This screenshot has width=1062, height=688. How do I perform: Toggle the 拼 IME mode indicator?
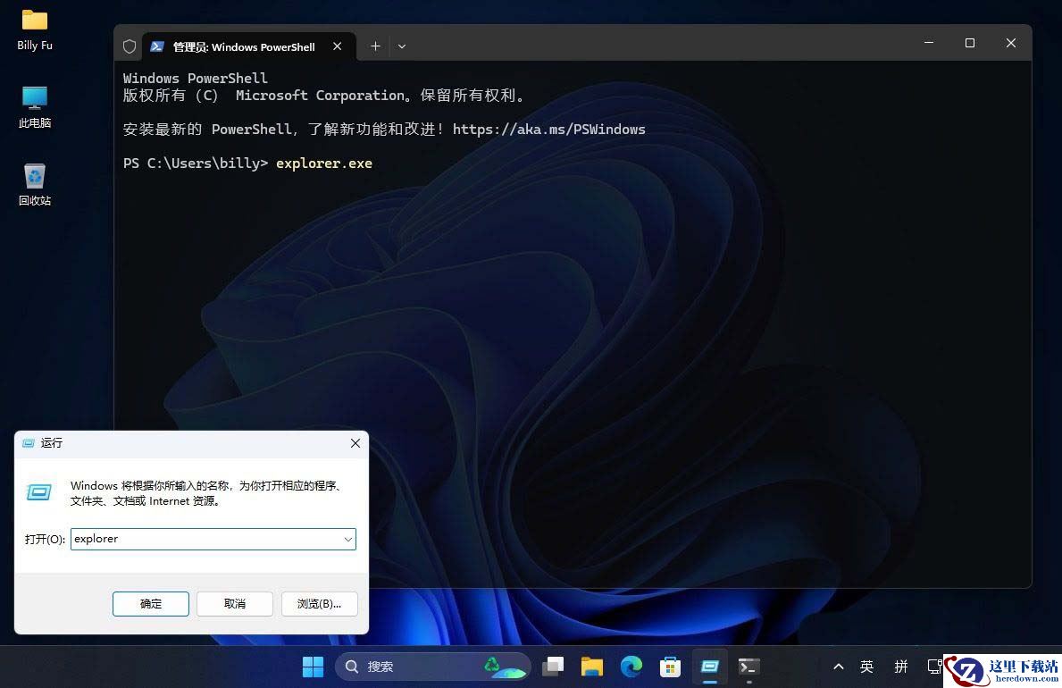tap(901, 667)
